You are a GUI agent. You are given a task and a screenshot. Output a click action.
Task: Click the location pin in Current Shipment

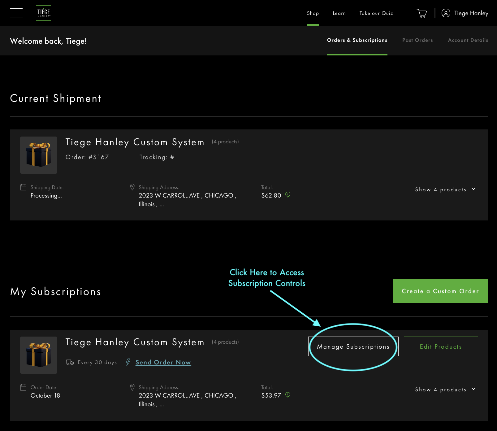[x=132, y=187]
